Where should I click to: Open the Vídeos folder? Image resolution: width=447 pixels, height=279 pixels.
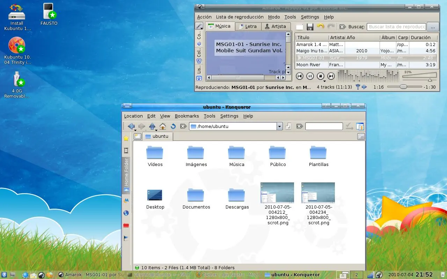click(155, 156)
